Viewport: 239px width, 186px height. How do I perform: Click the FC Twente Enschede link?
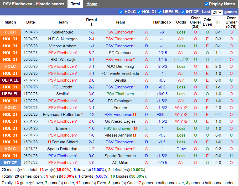(120, 74)
